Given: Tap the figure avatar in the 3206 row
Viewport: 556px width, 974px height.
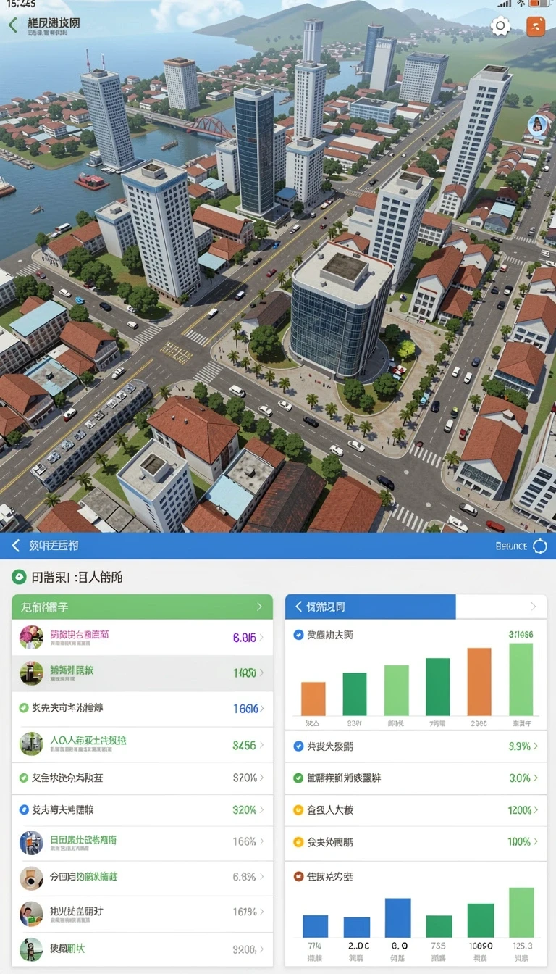Looking at the screenshot, I should pos(31,949).
